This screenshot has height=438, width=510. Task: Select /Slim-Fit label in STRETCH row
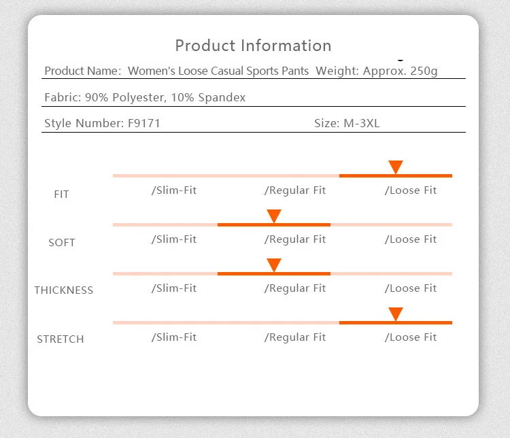tap(174, 337)
